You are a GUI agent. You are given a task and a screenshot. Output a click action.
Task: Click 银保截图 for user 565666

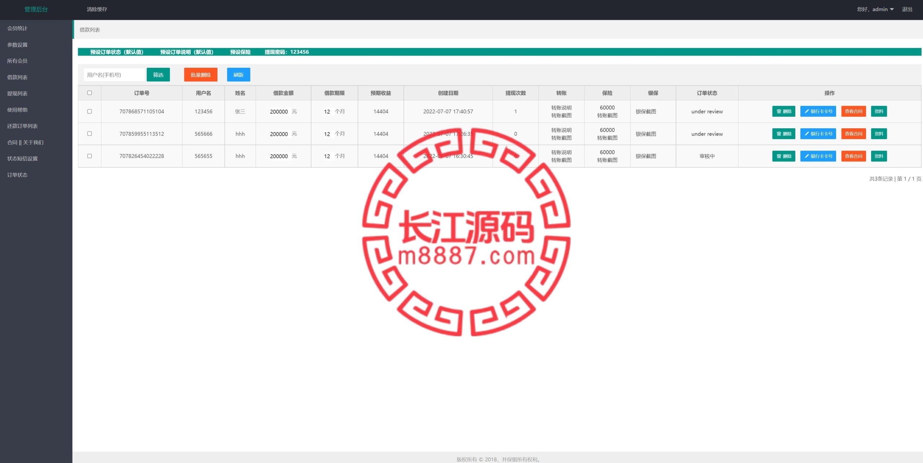(x=646, y=134)
